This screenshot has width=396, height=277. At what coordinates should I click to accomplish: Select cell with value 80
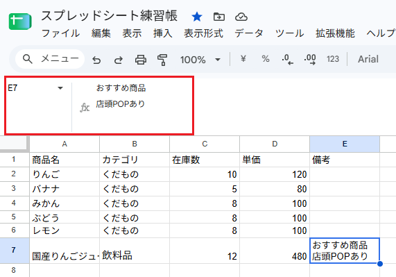tap(275, 189)
